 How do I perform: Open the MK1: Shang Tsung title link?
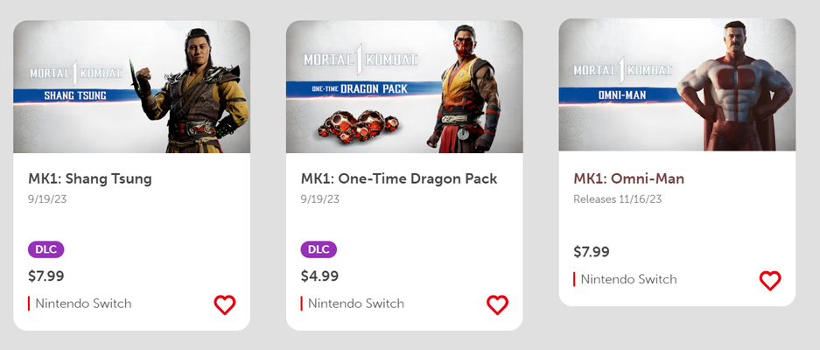(x=90, y=178)
